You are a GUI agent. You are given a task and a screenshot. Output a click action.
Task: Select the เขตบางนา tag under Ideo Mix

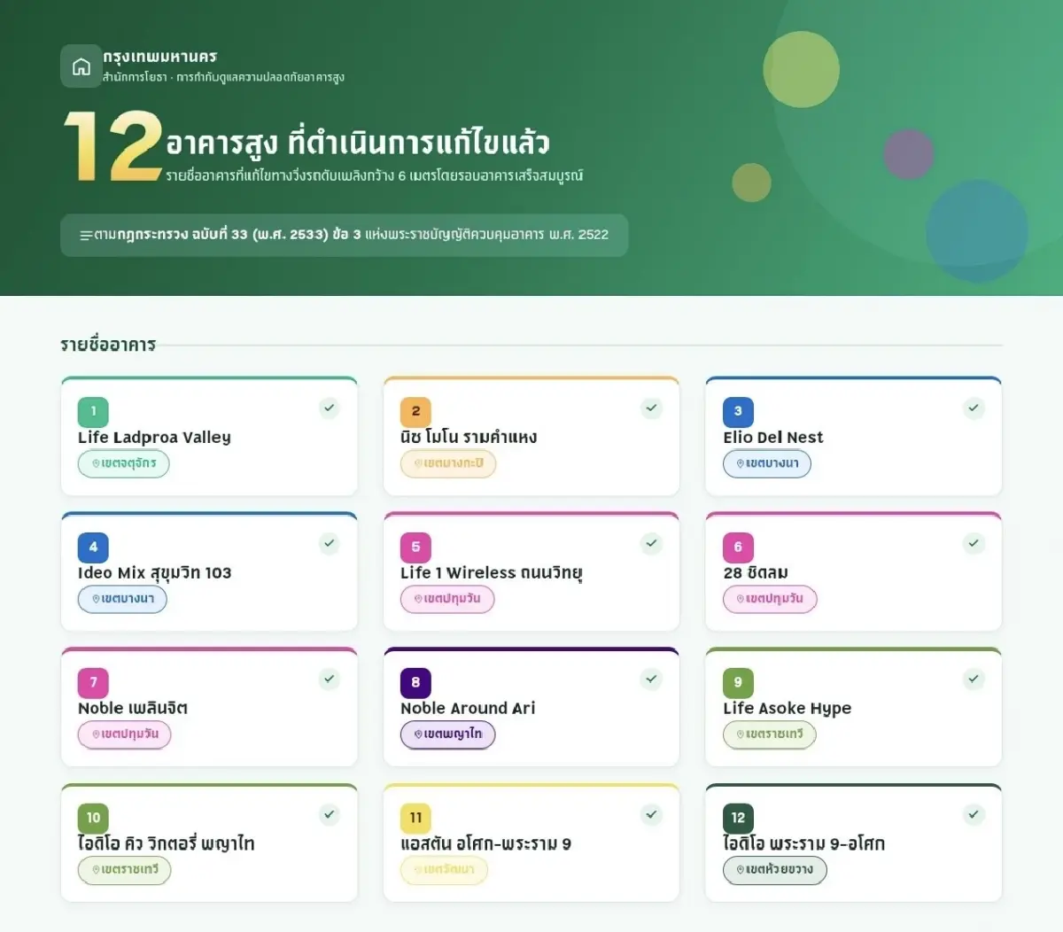(x=122, y=599)
